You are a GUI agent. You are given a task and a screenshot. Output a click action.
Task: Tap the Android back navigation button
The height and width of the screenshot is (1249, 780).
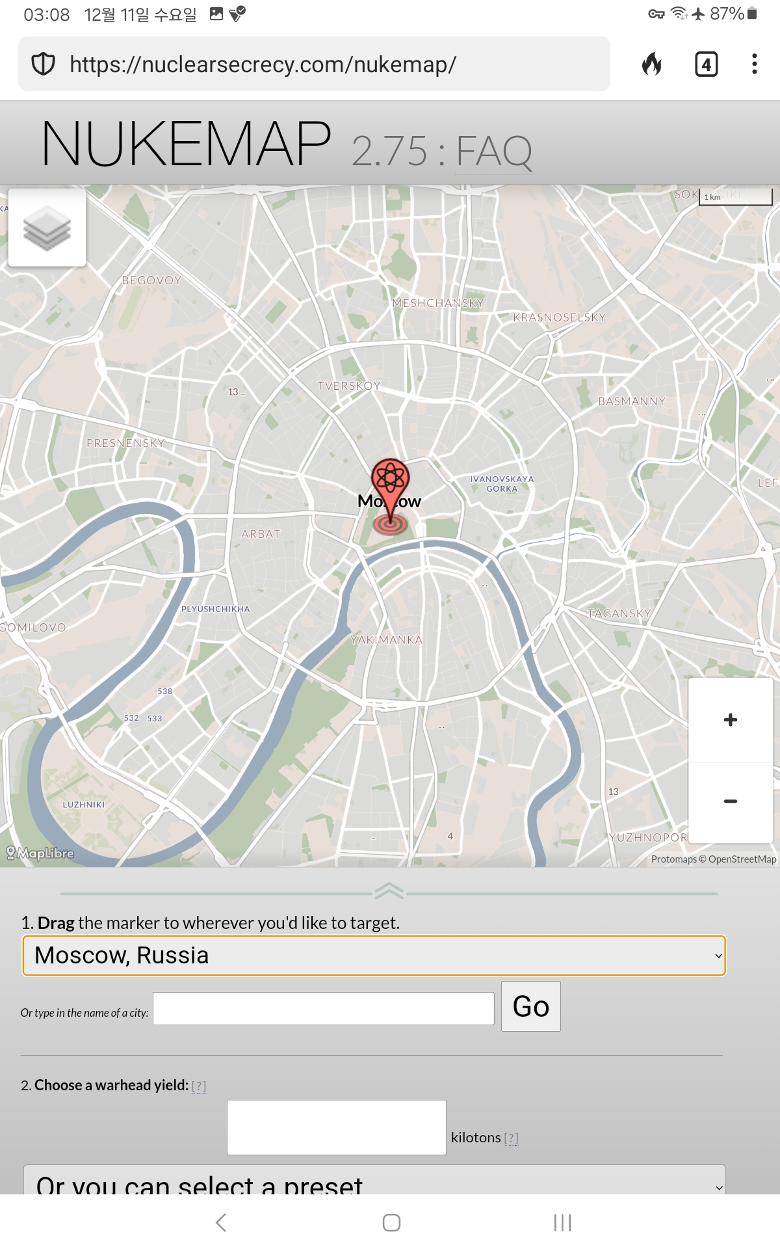[x=221, y=1222]
